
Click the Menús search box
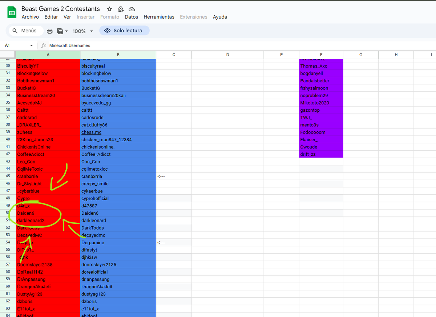(25, 31)
